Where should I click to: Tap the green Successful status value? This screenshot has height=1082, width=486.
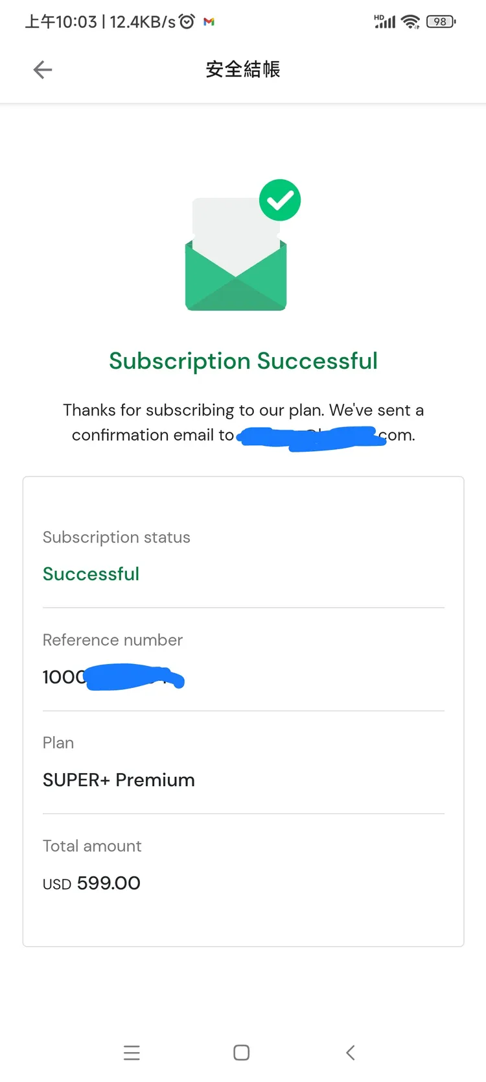[x=91, y=574]
